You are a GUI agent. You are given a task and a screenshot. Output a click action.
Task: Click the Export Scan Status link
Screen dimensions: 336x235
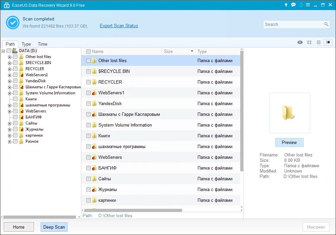point(119,26)
